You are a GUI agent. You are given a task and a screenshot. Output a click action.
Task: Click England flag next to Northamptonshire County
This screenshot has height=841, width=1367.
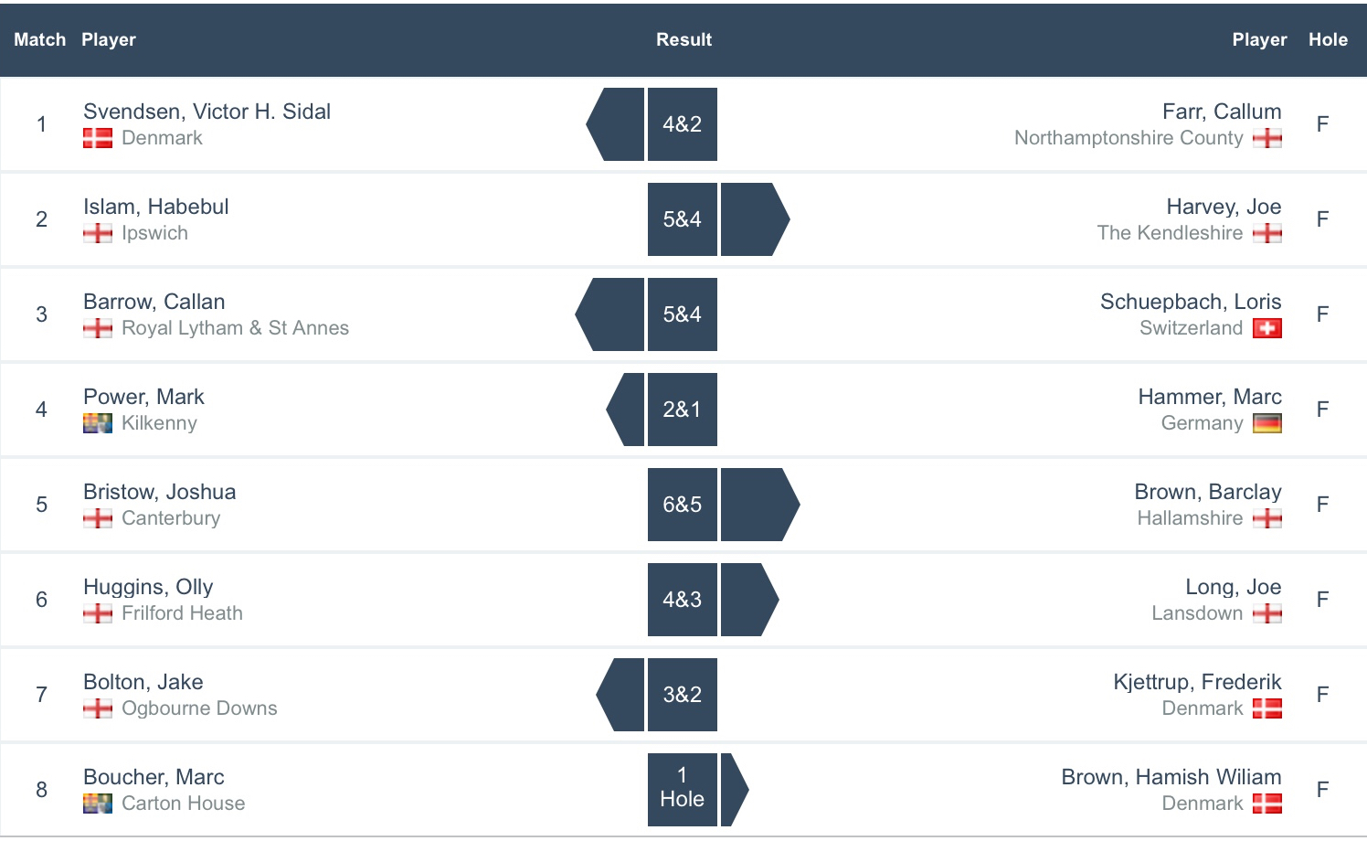tap(1266, 138)
